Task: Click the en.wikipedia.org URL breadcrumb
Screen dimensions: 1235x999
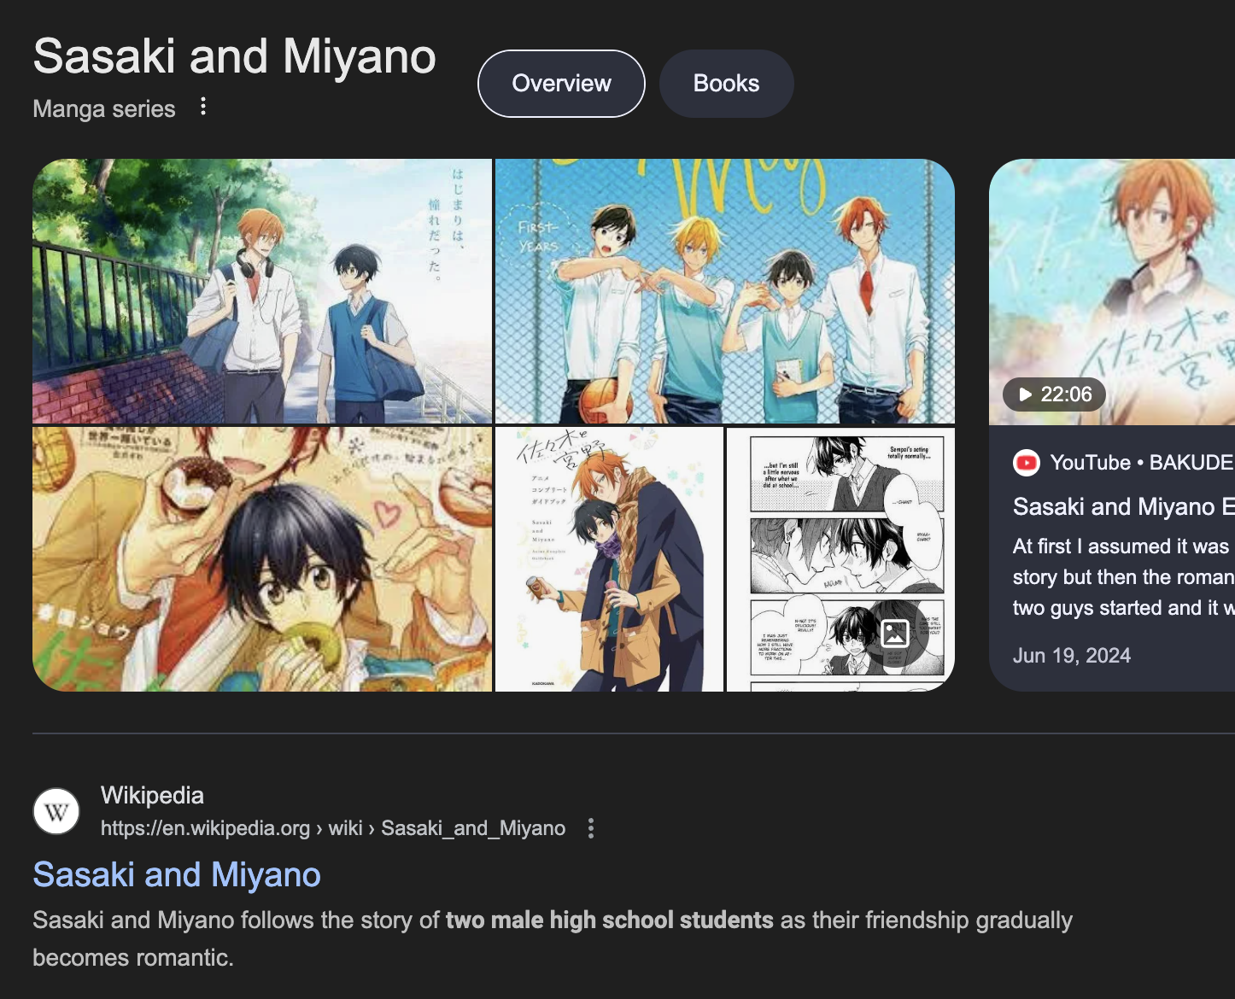Action: [333, 828]
